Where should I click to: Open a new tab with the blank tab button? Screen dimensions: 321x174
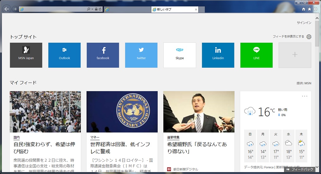tap(202, 9)
